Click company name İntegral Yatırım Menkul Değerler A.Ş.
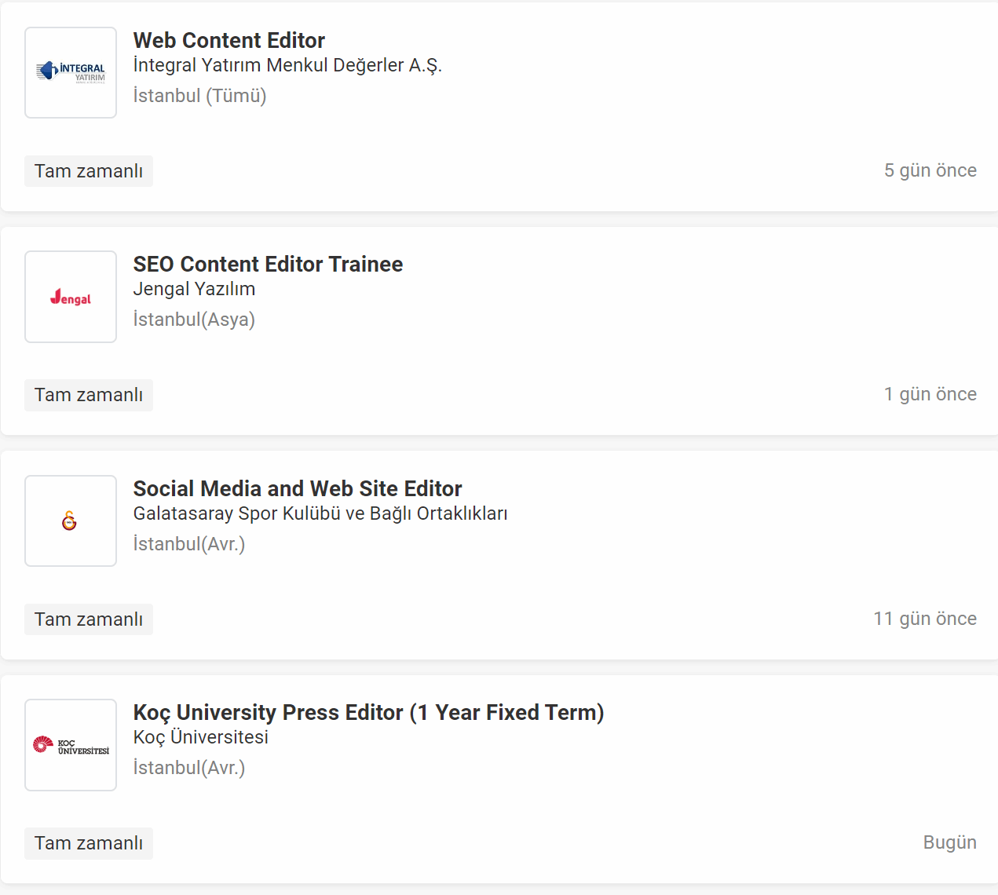Viewport: 998px width, 895px height. [x=287, y=65]
